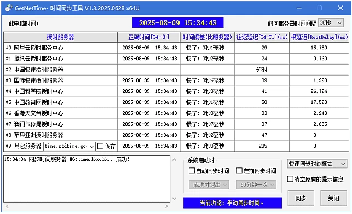Click the log horizontal scroll left arrow
The image size is (352, 214).
7,206
